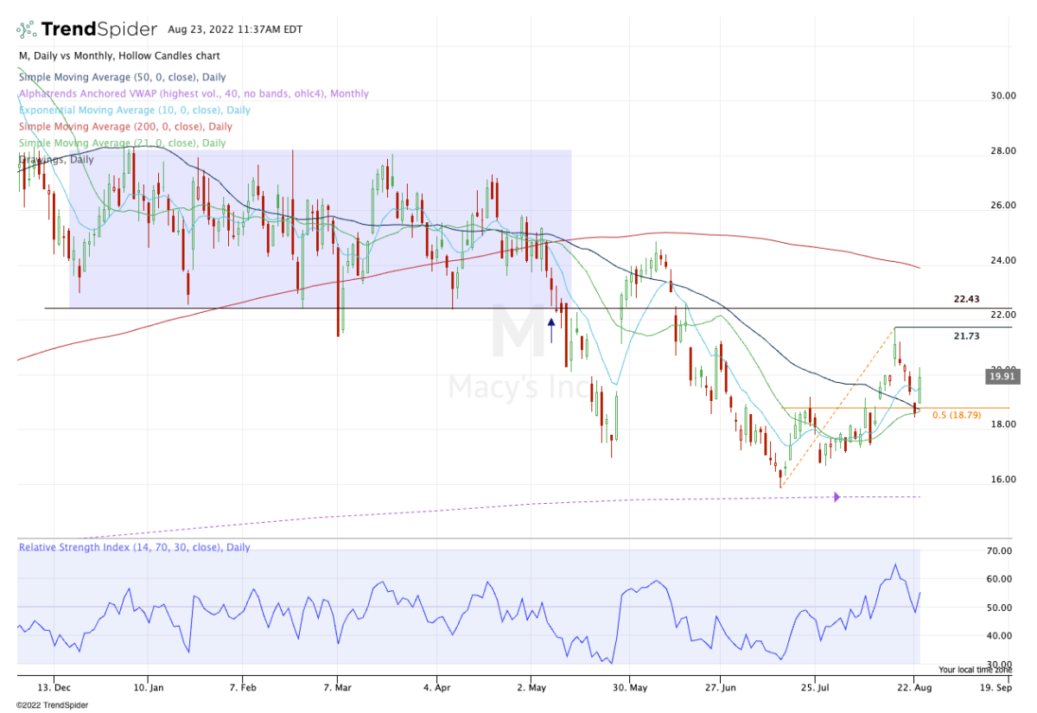This screenshot has width=1037, height=713.
Task: Click the 16.00 price axis label
Action: (1002, 480)
